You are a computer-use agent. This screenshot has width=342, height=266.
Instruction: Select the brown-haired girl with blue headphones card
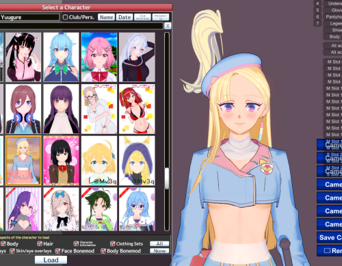pyautogui.click(x=23, y=109)
